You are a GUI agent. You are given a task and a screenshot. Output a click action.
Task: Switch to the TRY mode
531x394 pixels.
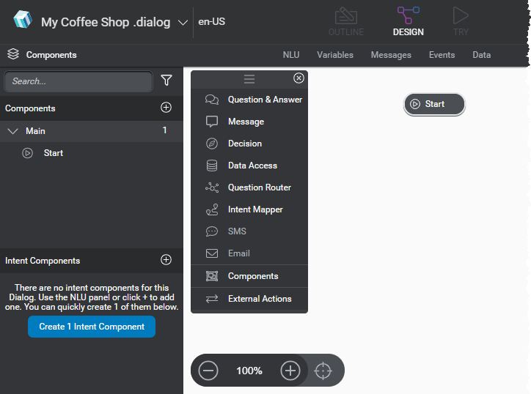(461, 21)
